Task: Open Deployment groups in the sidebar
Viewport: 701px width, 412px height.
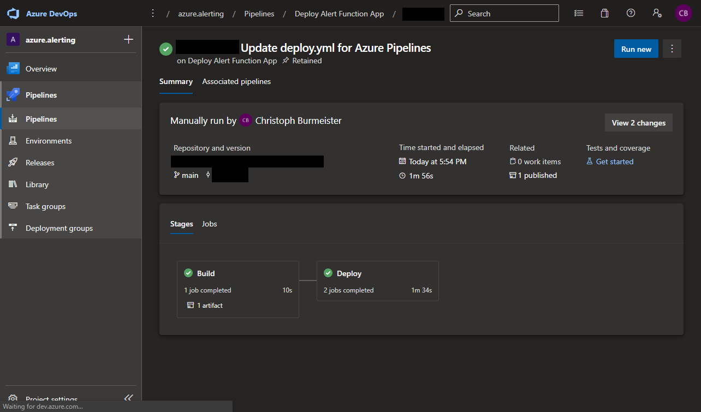Action: (x=71, y=228)
